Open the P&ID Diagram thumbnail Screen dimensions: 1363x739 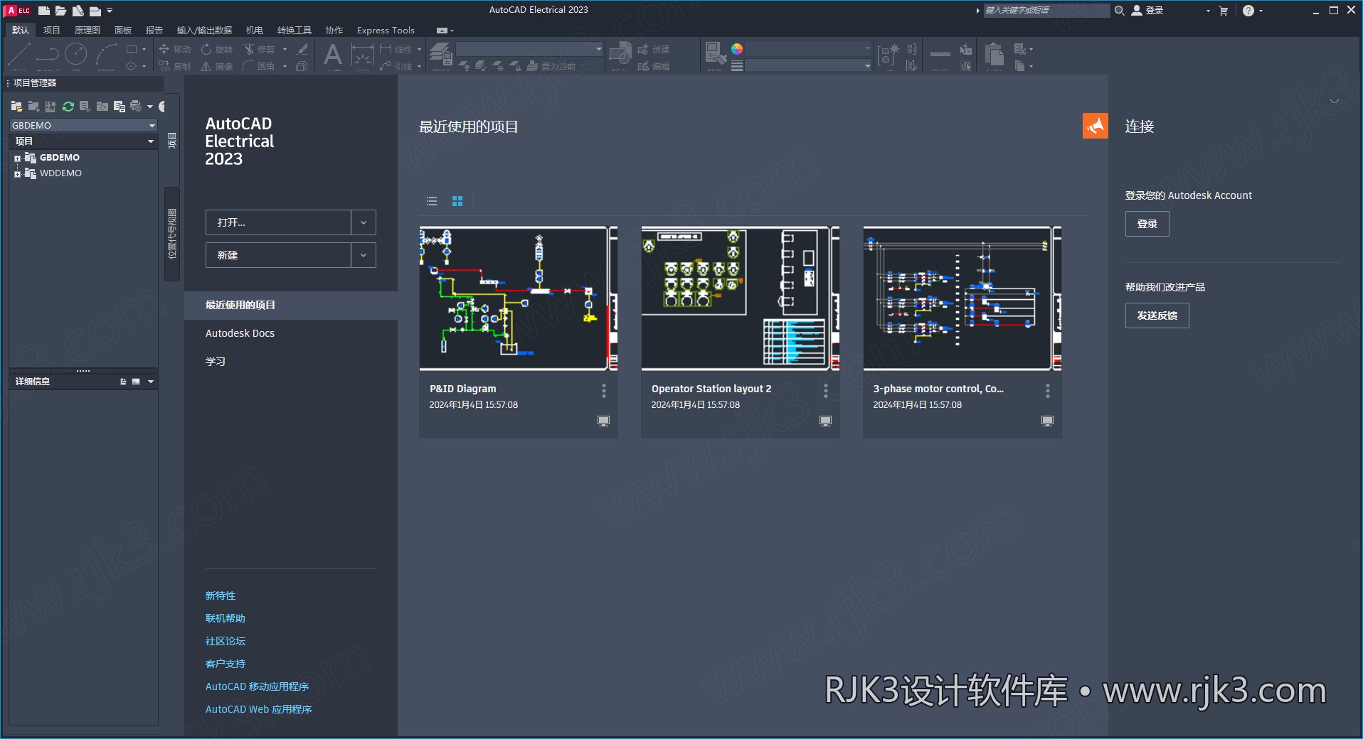(x=518, y=298)
